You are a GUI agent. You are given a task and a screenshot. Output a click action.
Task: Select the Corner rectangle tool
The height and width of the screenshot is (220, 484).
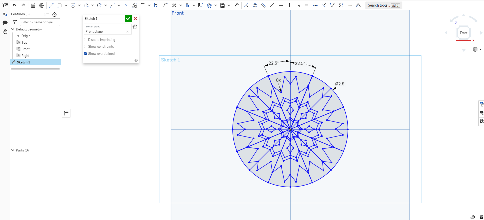tap(60, 5)
